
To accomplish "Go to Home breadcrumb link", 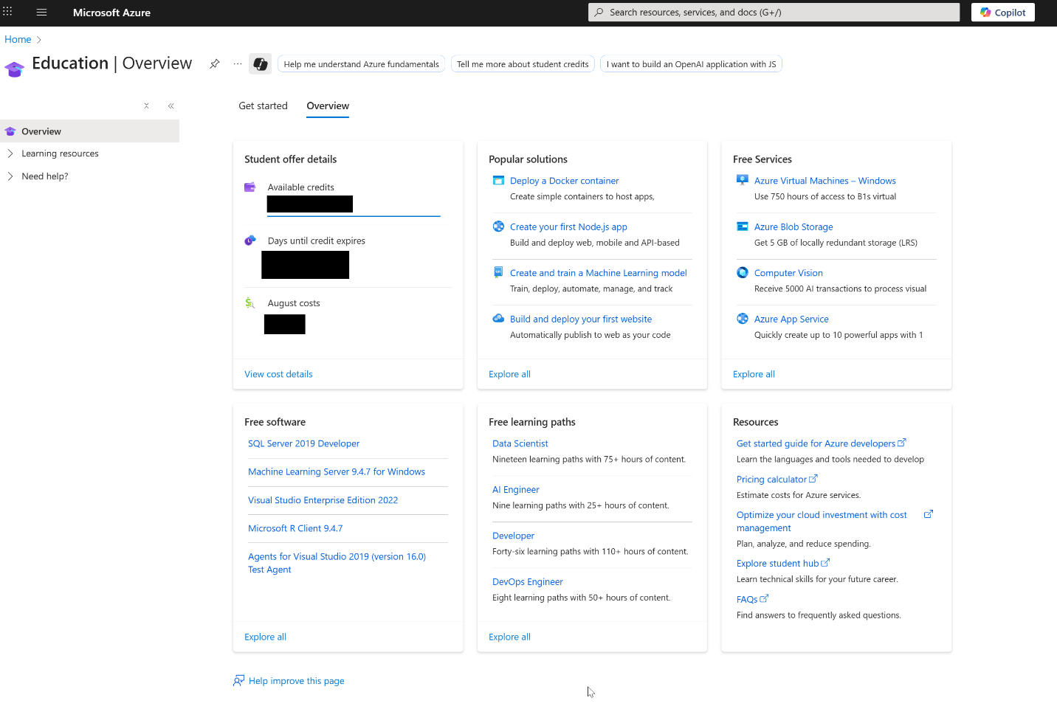I will (x=18, y=40).
